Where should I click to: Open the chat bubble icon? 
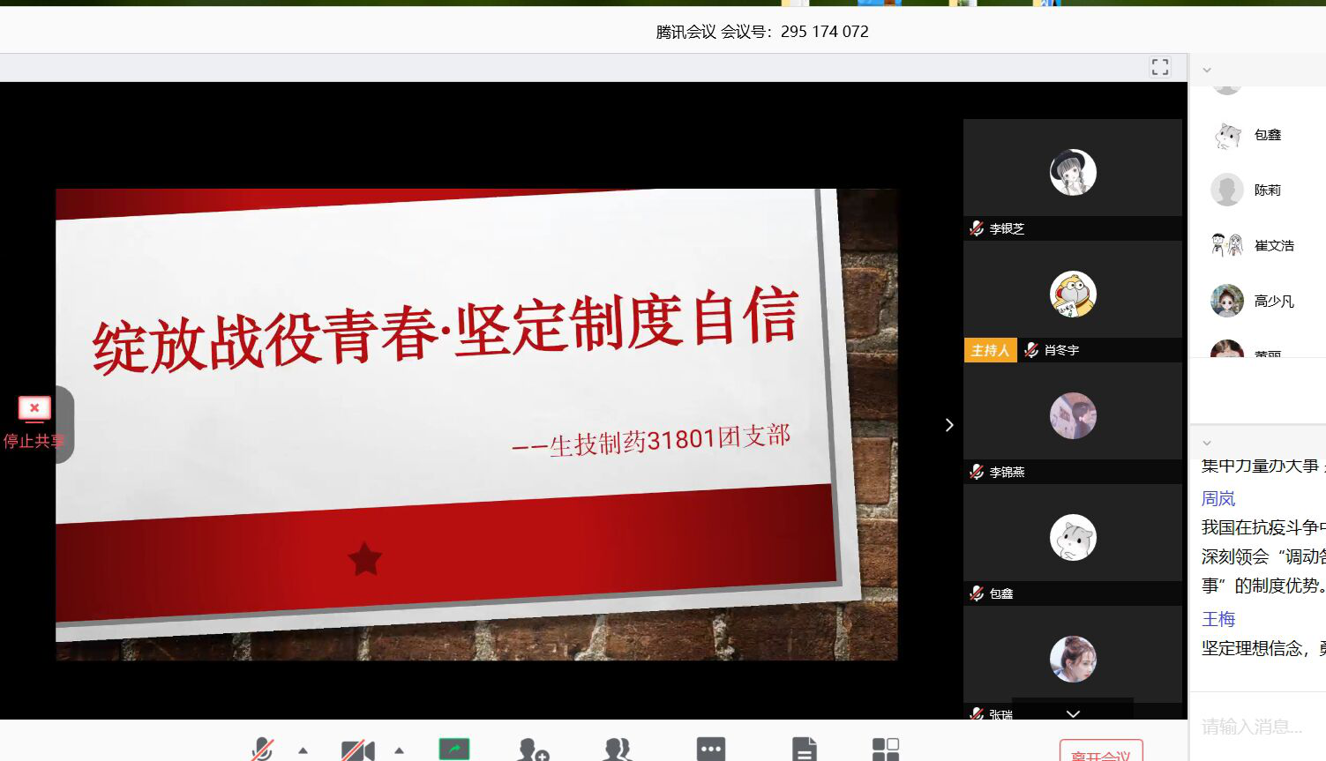pos(710,750)
